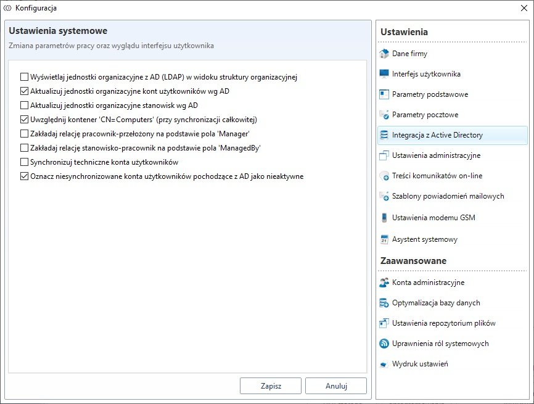Image resolution: width=534 pixels, height=404 pixels.
Task: Open Parametry podstawowe settings section
Action: click(430, 94)
